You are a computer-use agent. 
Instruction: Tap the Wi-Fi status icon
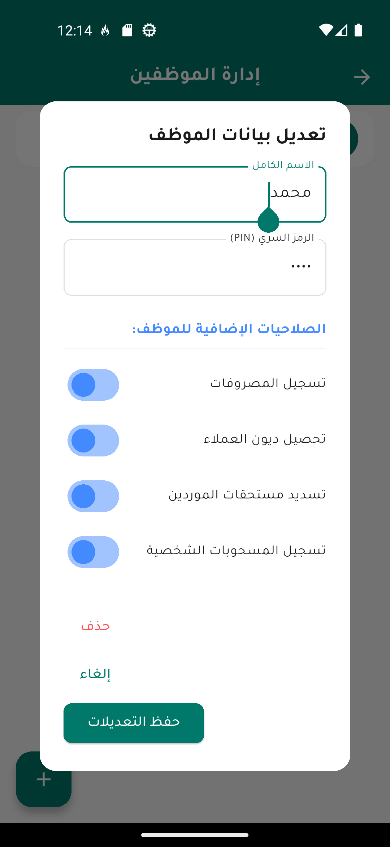[x=326, y=30]
